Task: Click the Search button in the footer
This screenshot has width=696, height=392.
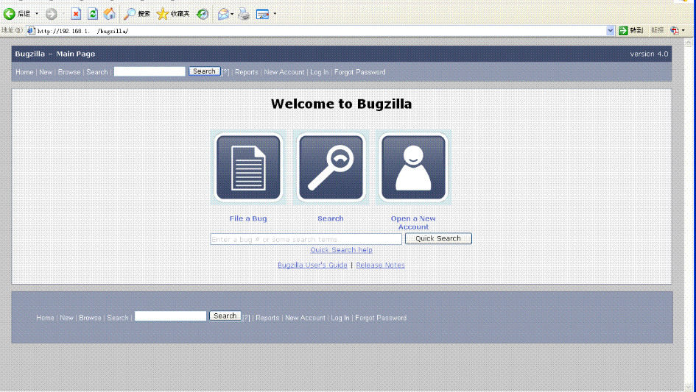Action: tap(225, 316)
